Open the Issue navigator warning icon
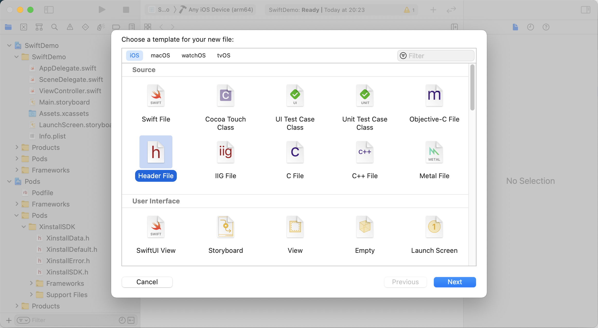 [x=70, y=27]
